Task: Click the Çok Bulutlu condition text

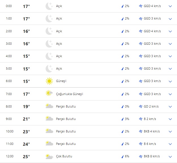Action: (x=64, y=156)
